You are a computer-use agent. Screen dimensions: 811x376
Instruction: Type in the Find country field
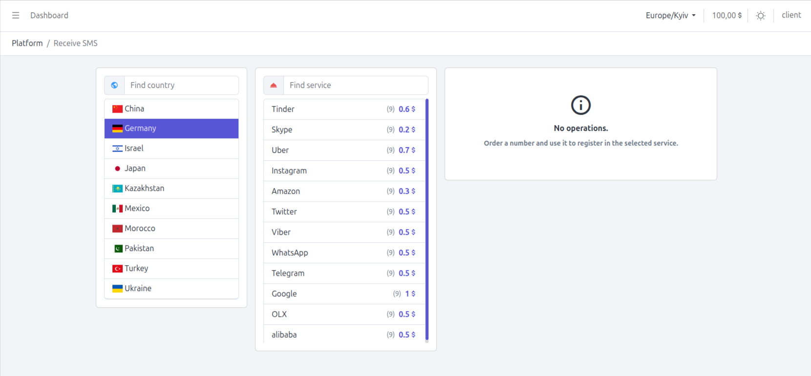click(x=181, y=85)
